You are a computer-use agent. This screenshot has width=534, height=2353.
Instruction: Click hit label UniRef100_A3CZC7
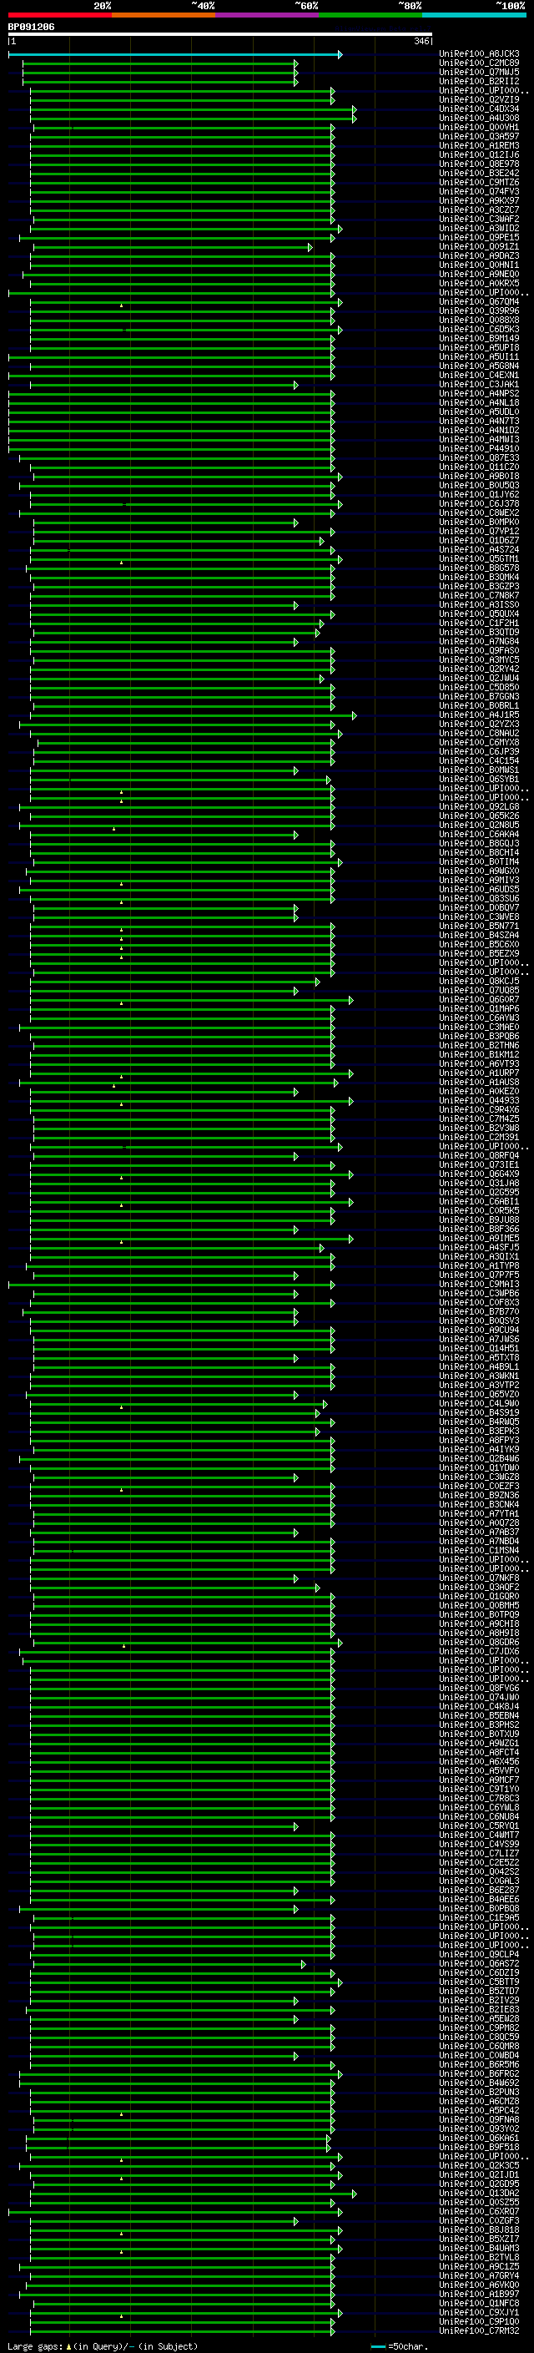[479, 210]
